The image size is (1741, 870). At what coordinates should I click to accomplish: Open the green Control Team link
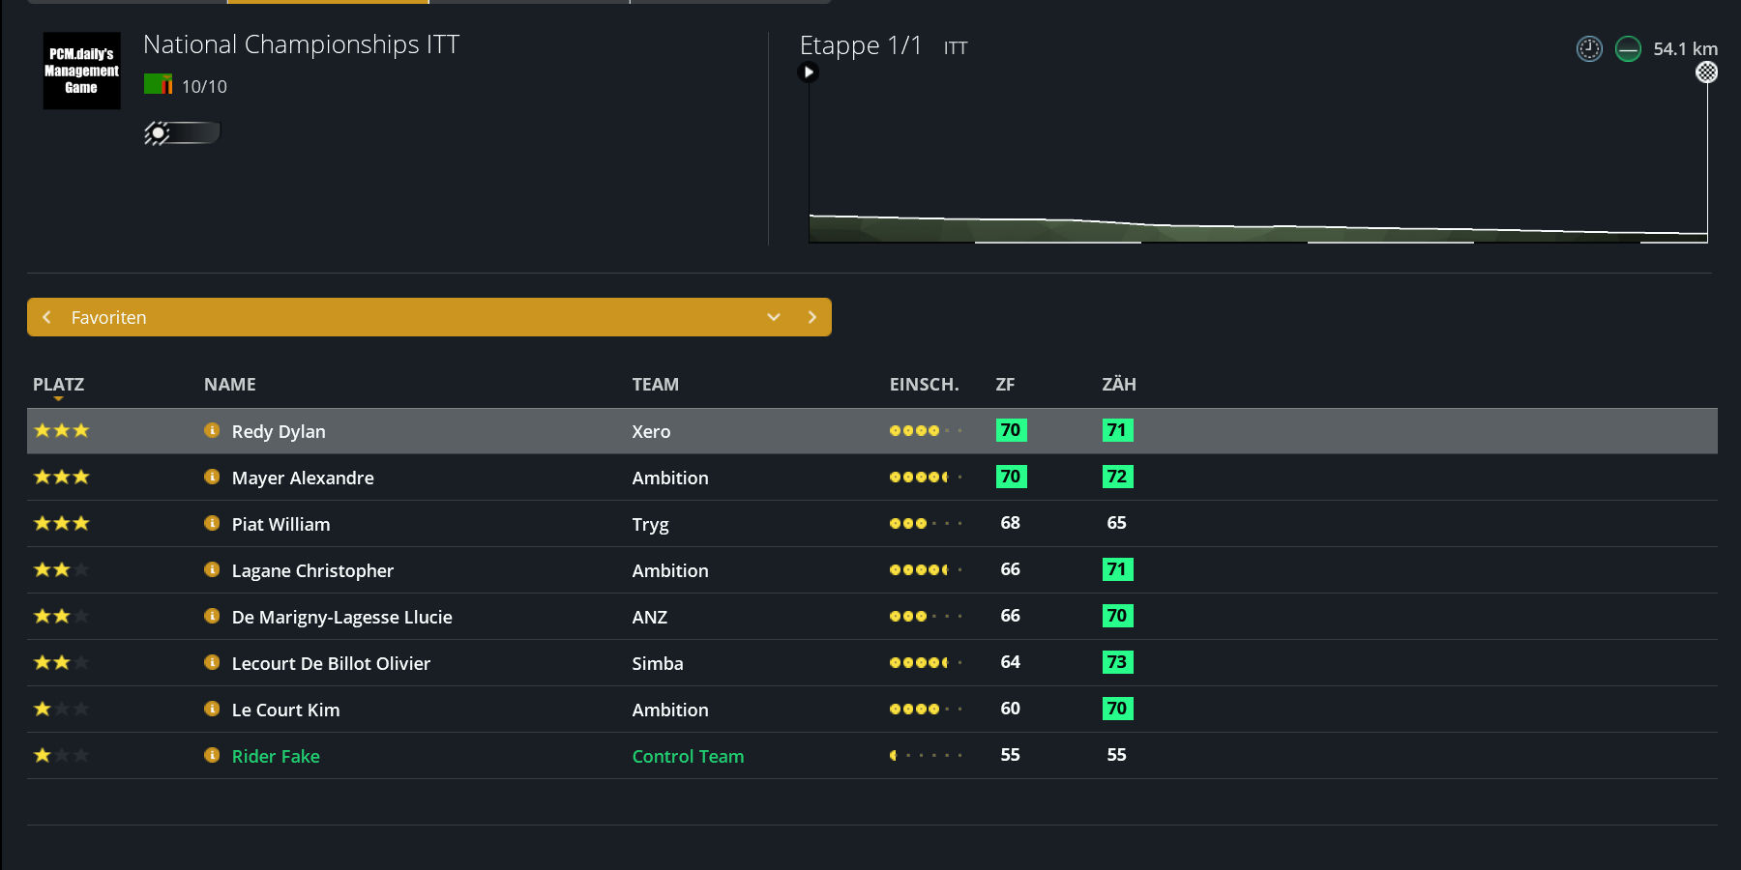(x=688, y=756)
